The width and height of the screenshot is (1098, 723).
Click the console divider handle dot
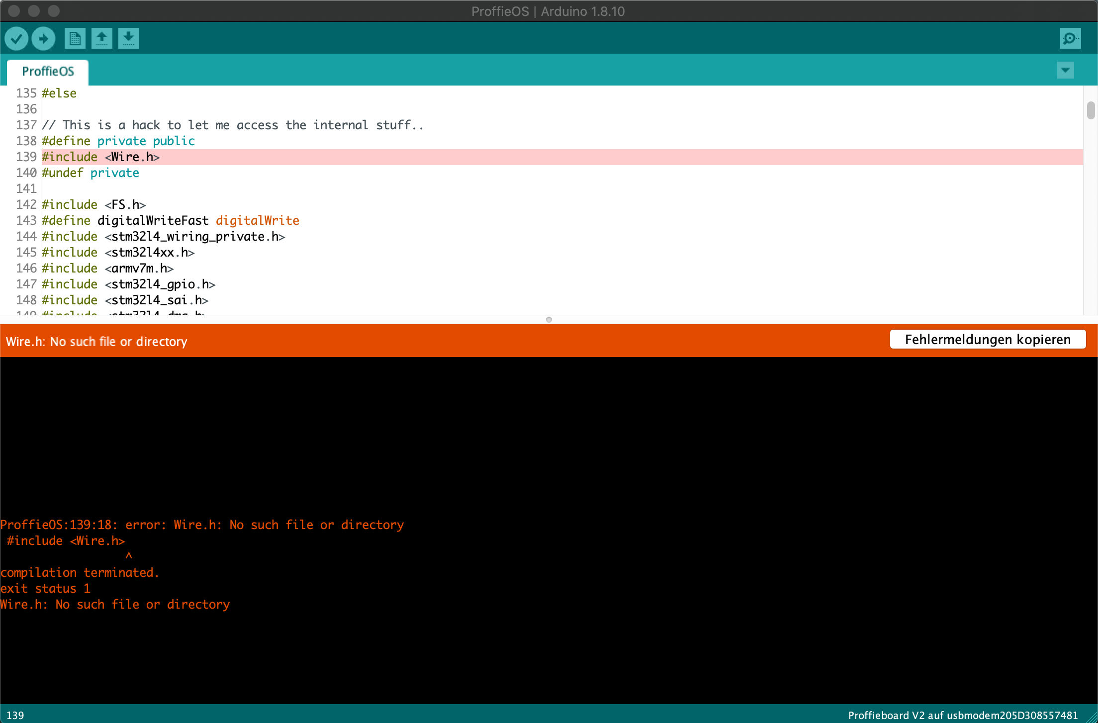pyautogui.click(x=549, y=320)
